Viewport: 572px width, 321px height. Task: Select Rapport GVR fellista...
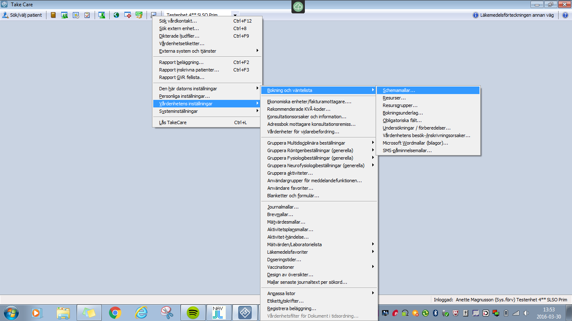[207, 77]
